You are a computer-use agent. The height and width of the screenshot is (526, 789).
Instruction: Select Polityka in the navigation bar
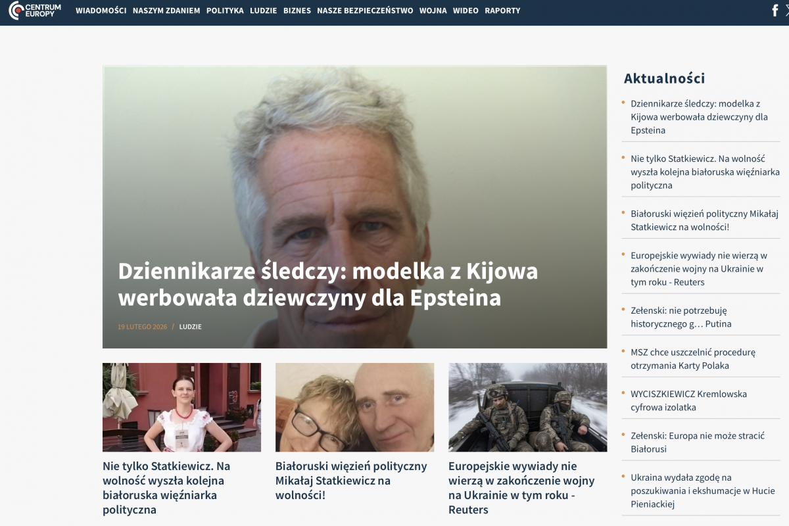(225, 11)
